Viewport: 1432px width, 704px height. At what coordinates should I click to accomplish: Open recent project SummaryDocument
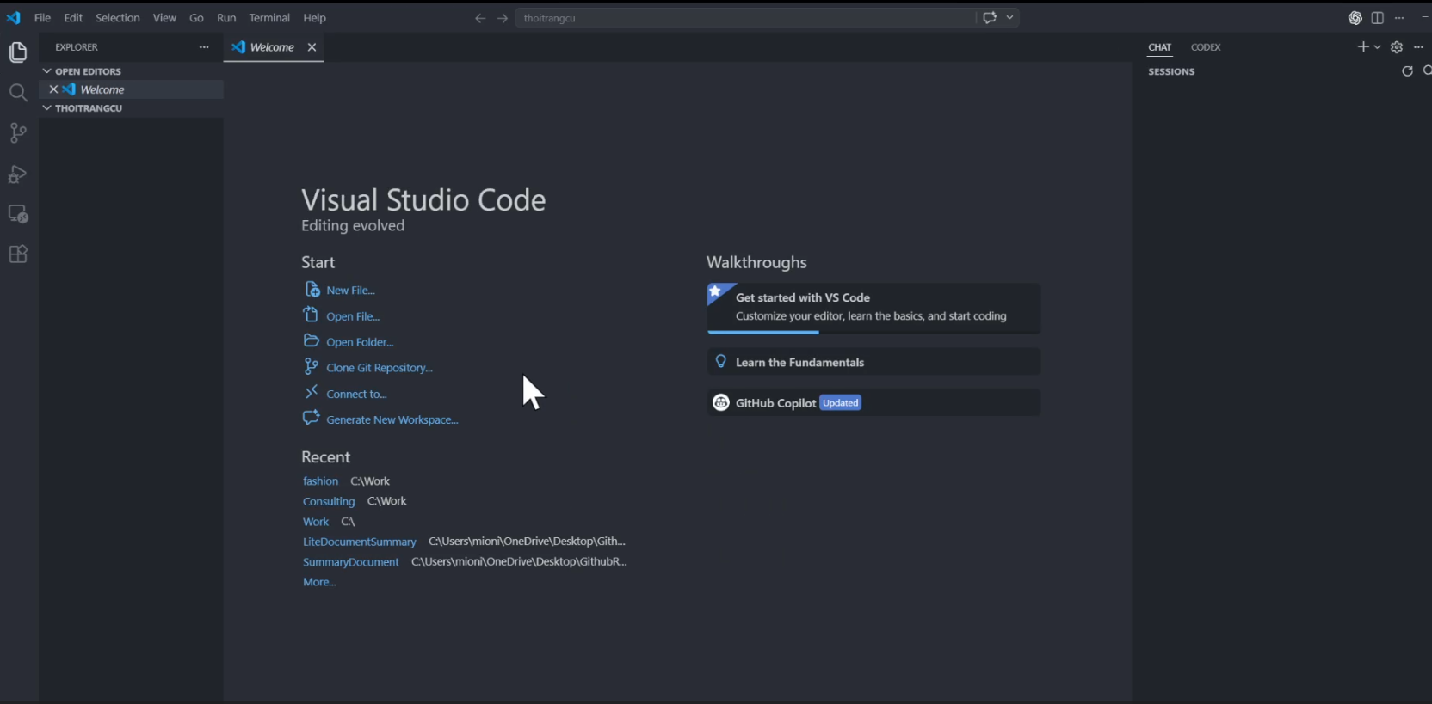pos(351,562)
